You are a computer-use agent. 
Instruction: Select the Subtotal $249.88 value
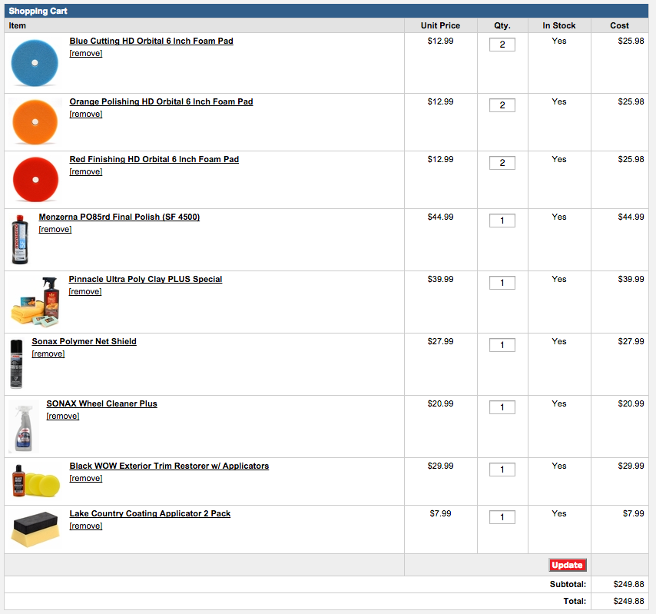[628, 585]
